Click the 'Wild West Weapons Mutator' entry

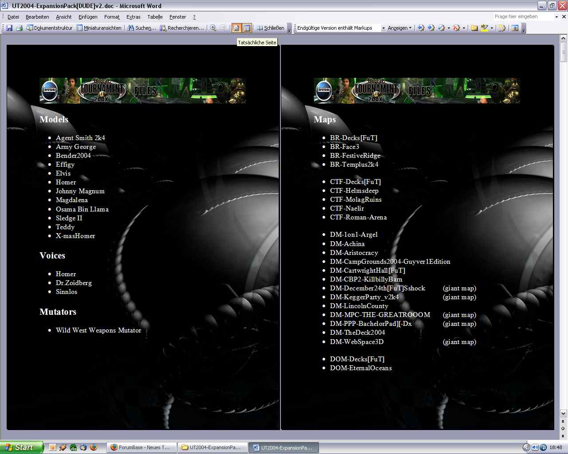(x=99, y=330)
